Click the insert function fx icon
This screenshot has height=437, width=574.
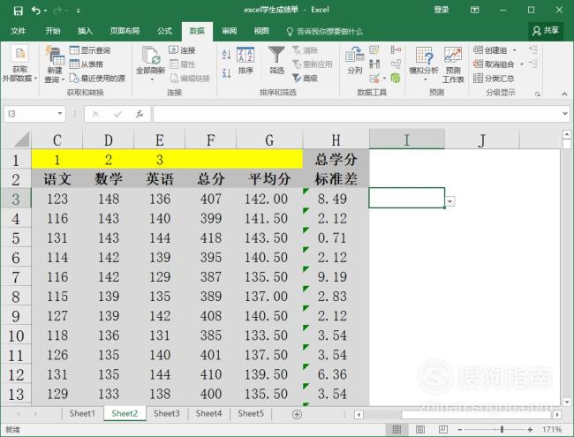pos(140,114)
